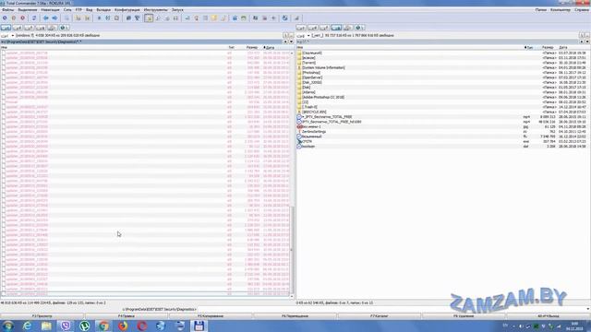
Task: Select the [Torrent] folder
Action: click(308, 63)
